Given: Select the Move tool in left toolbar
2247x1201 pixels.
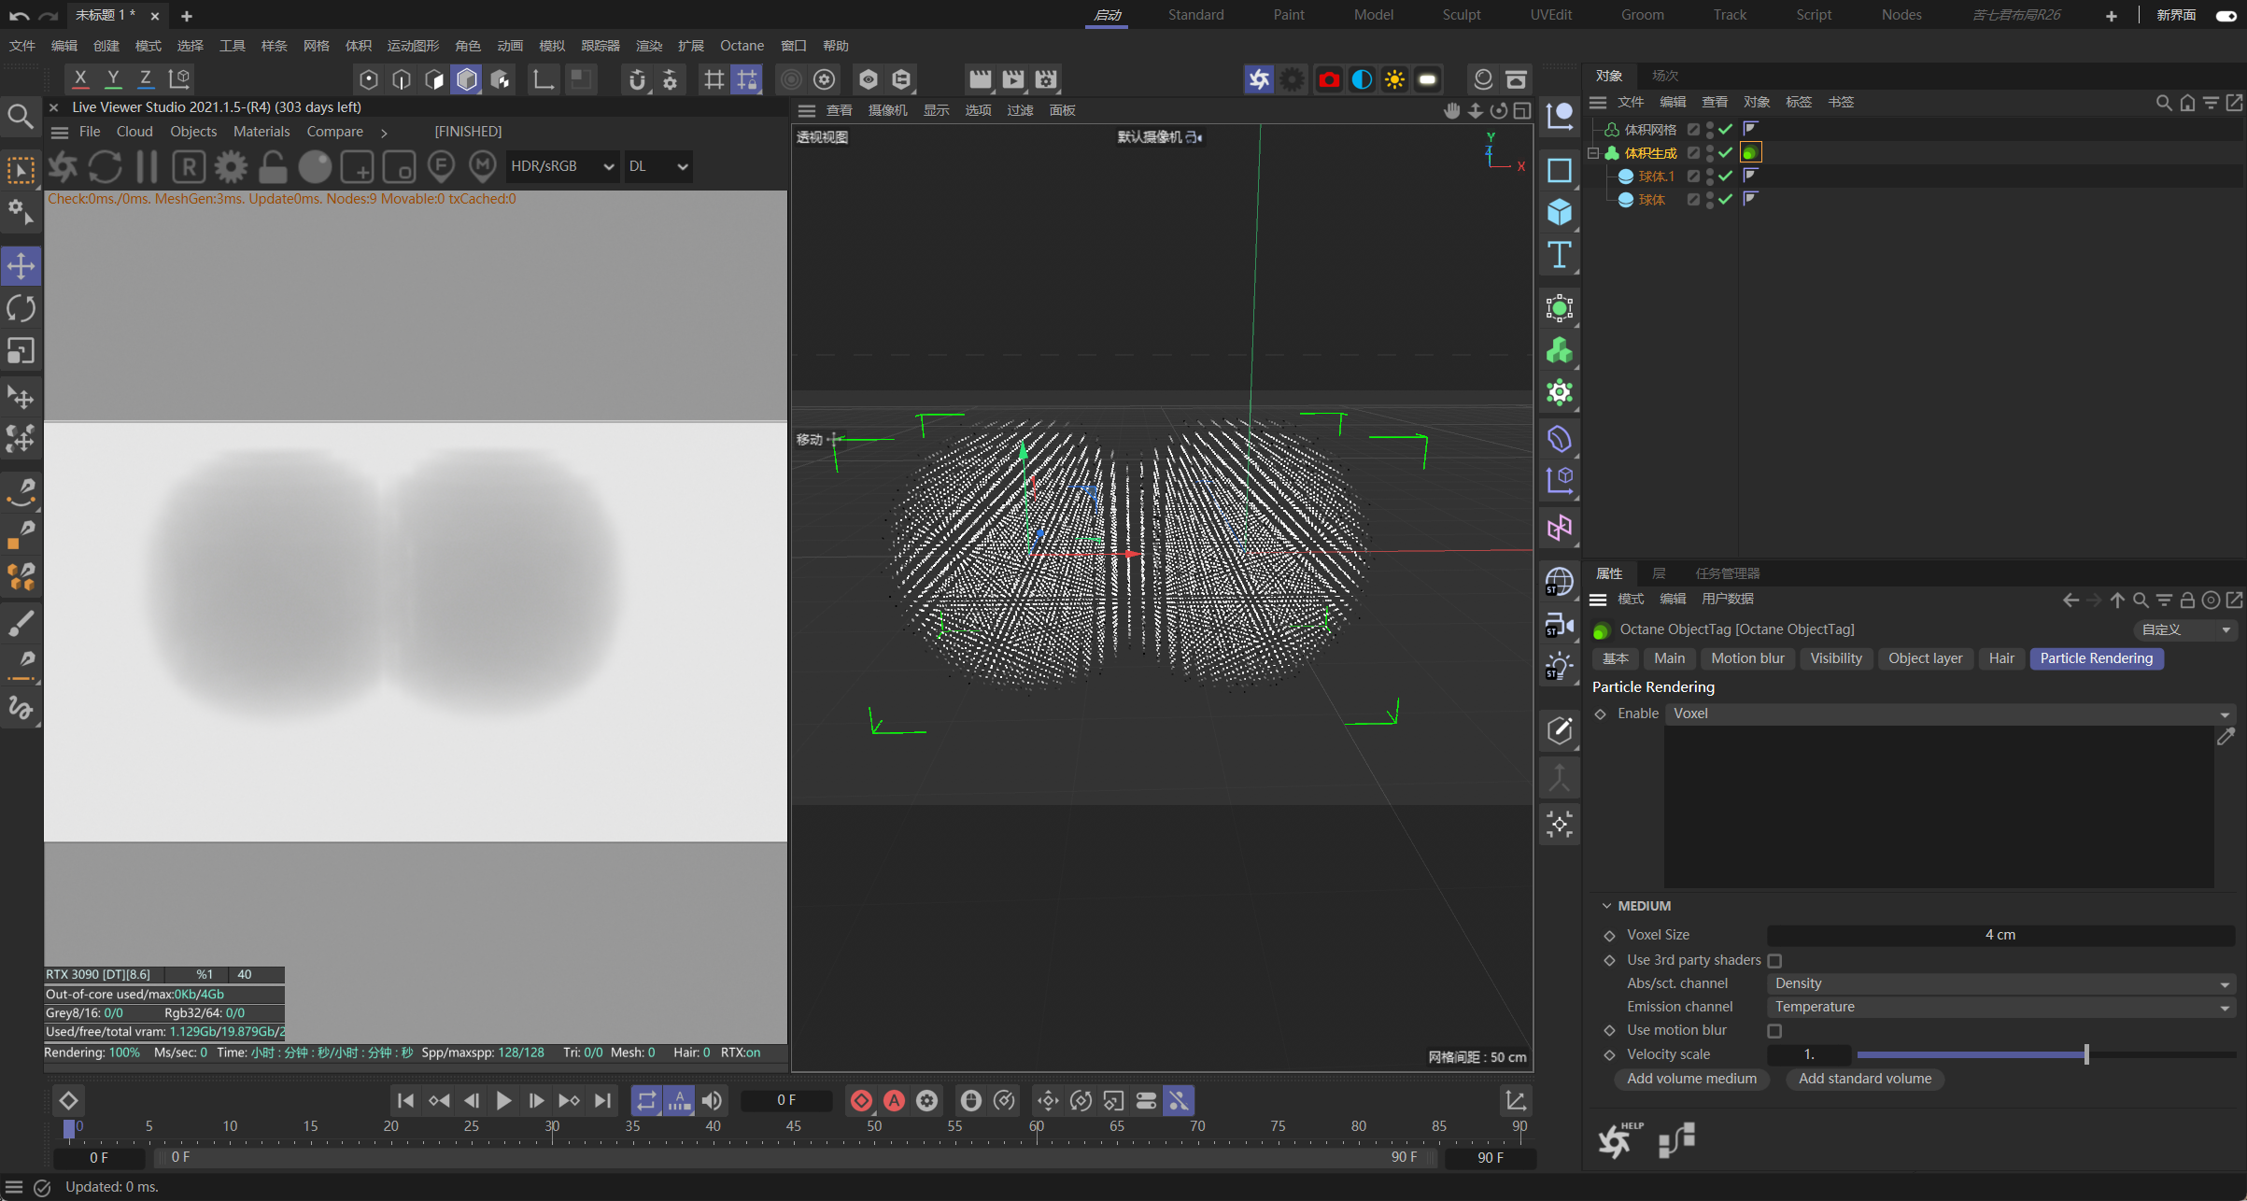Looking at the screenshot, I should 21,266.
